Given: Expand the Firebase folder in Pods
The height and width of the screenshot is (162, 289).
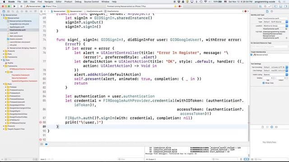Looking at the screenshot, I should click(6, 87).
